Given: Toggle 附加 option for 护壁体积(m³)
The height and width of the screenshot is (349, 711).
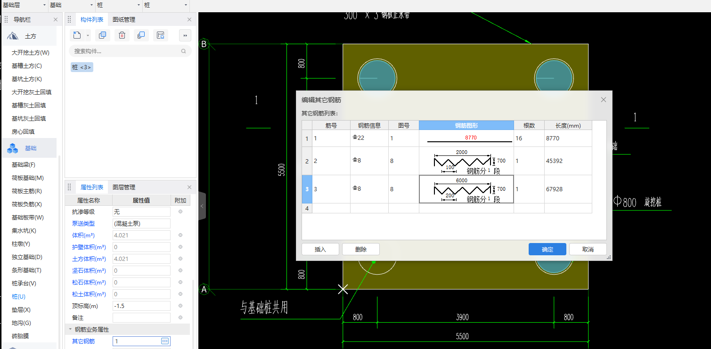Looking at the screenshot, I should [x=180, y=247].
